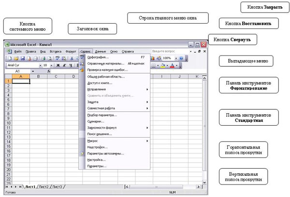290x197 pixels.
Task: Click the Insert Function fx icon
Action: tap(49, 71)
